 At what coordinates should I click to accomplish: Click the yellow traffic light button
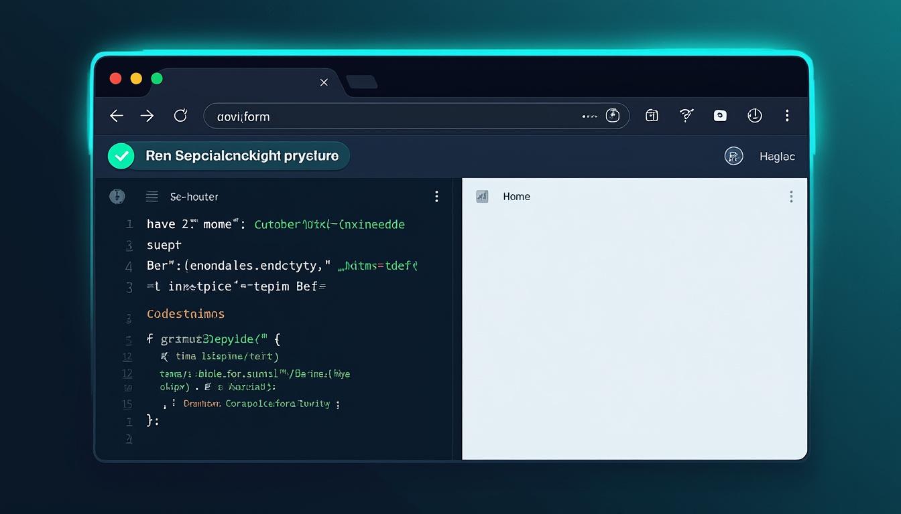pyautogui.click(x=135, y=78)
